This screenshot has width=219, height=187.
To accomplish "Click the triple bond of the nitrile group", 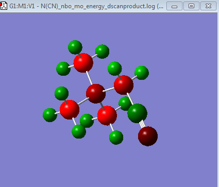I will 142,124.
